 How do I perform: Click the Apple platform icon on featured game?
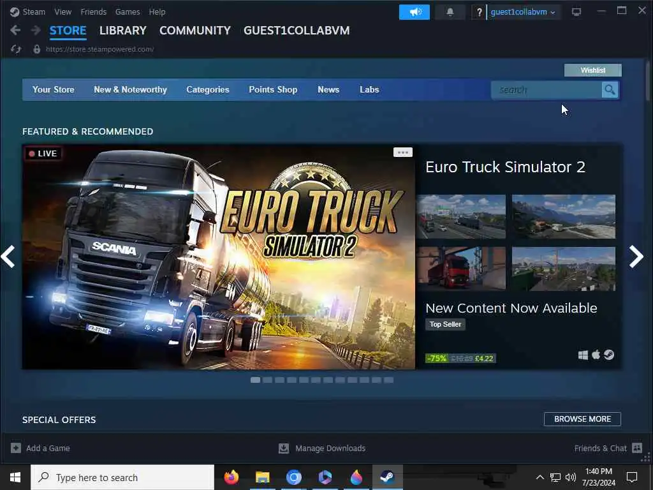click(x=596, y=355)
